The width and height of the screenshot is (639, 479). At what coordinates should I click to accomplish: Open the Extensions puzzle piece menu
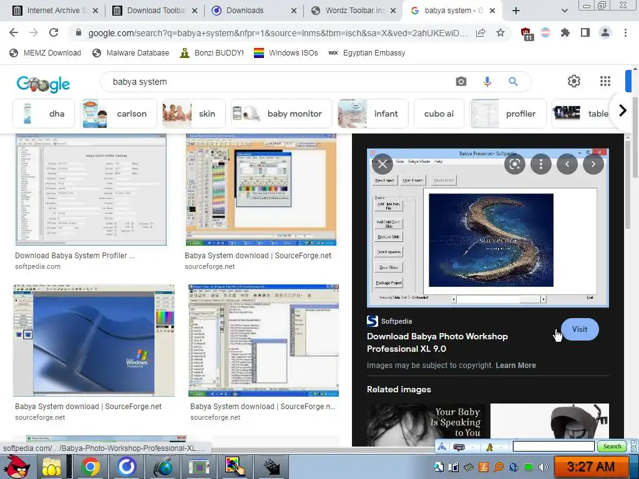coord(565,32)
